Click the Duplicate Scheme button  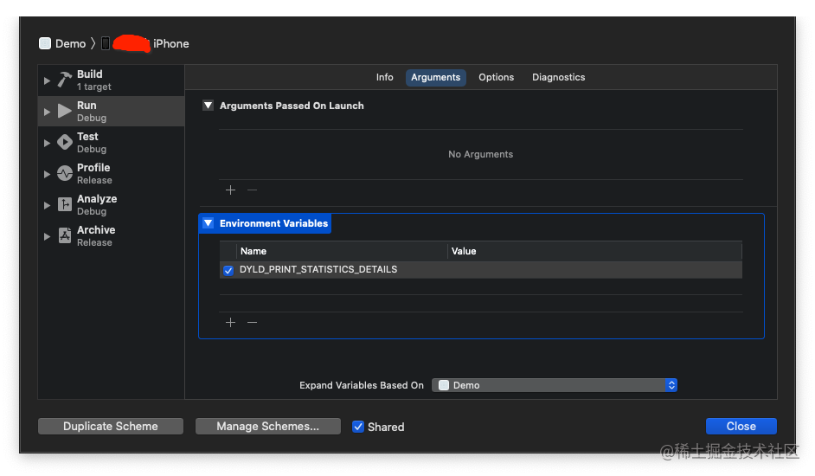[111, 426]
